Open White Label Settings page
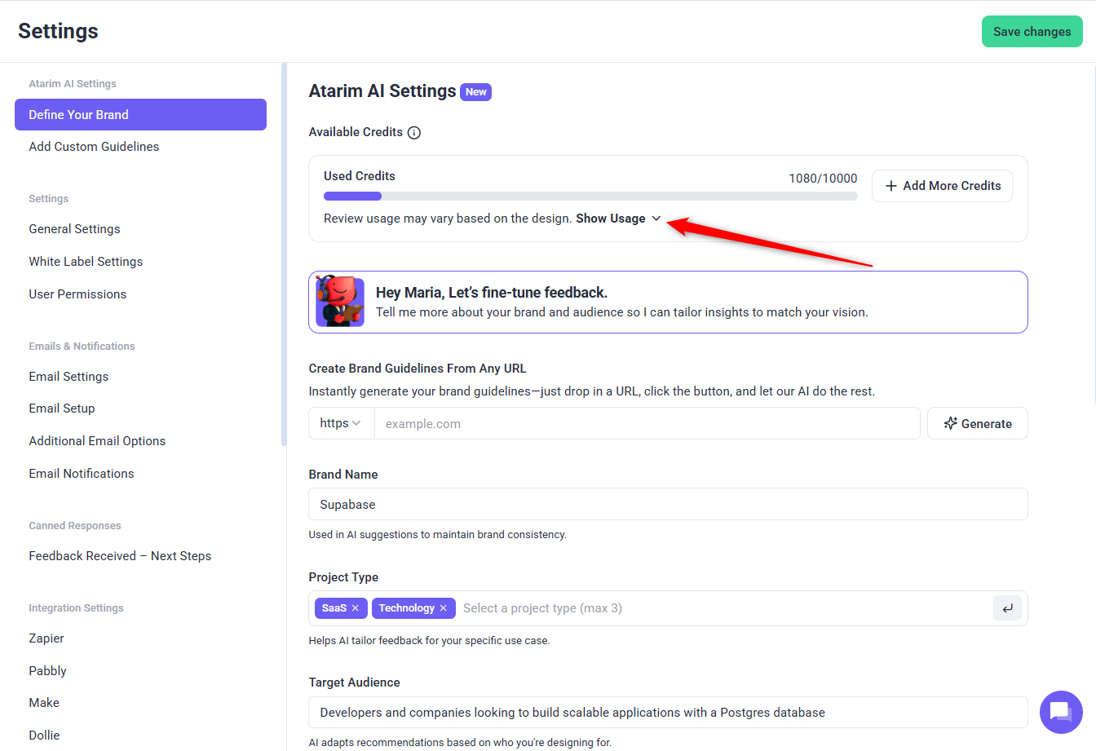Image resolution: width=1096 pixels, height=751 pixels. point(86,262)
